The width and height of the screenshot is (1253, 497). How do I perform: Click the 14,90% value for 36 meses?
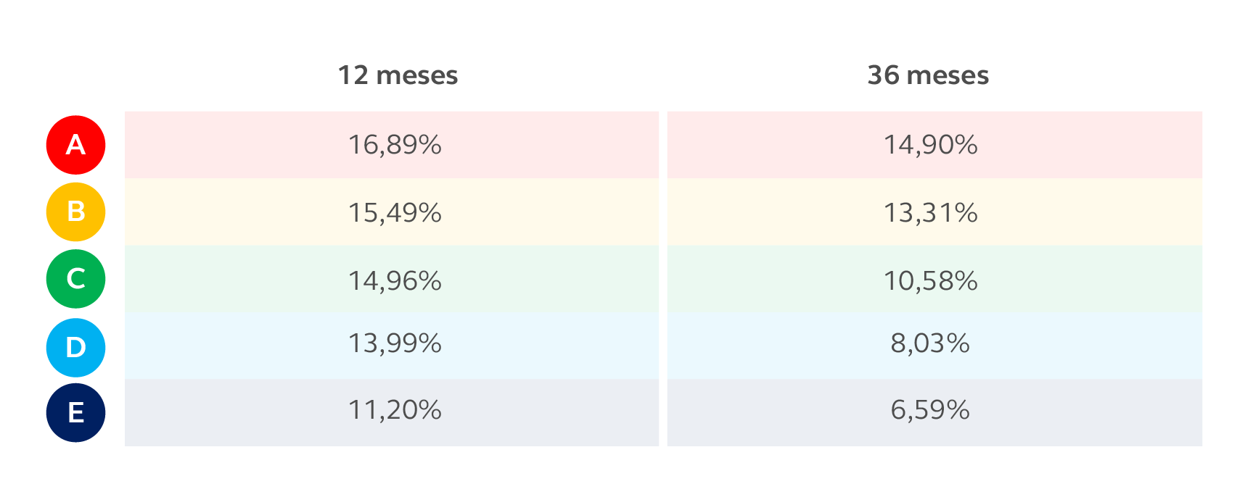click(x=930, y=145)
